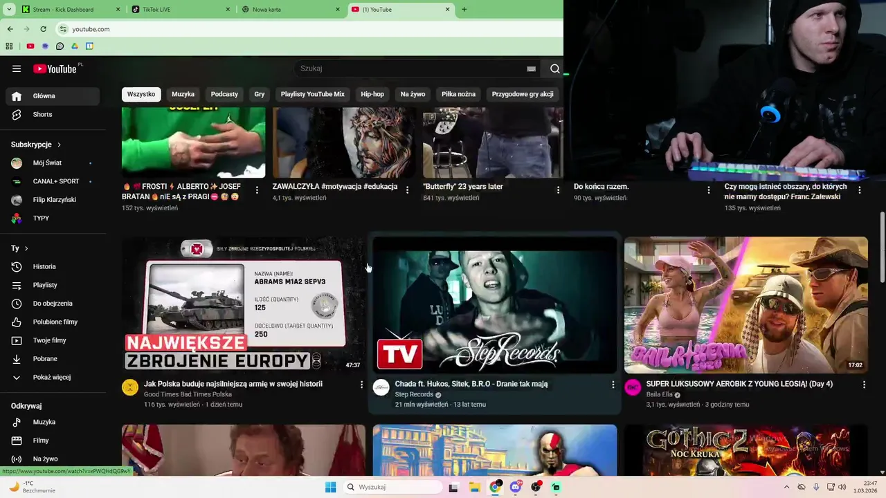Screen dimensions: 886x498
Task: Open the tab search dropdown arrow
Action: tap(8, 10)
